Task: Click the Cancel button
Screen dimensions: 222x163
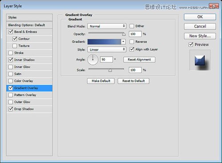Action: coord(200,27)
